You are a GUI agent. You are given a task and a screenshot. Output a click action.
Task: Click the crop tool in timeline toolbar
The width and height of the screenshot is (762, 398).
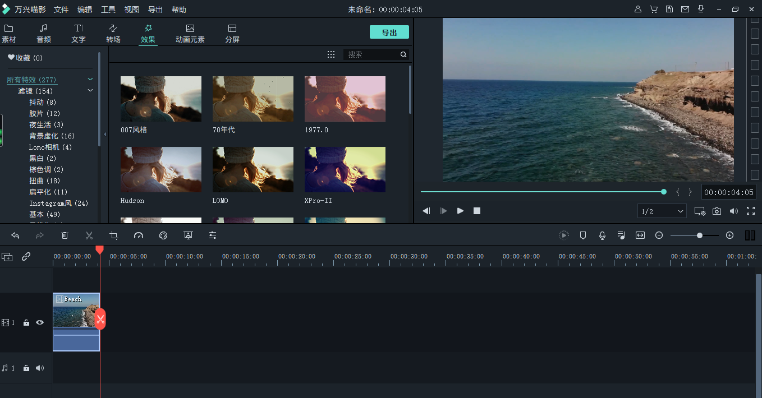pyautogui.click(x=114, y=235)
